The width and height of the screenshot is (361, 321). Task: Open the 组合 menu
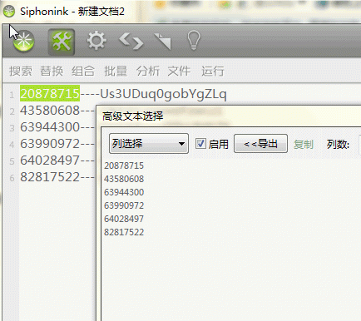coord(83,72)
